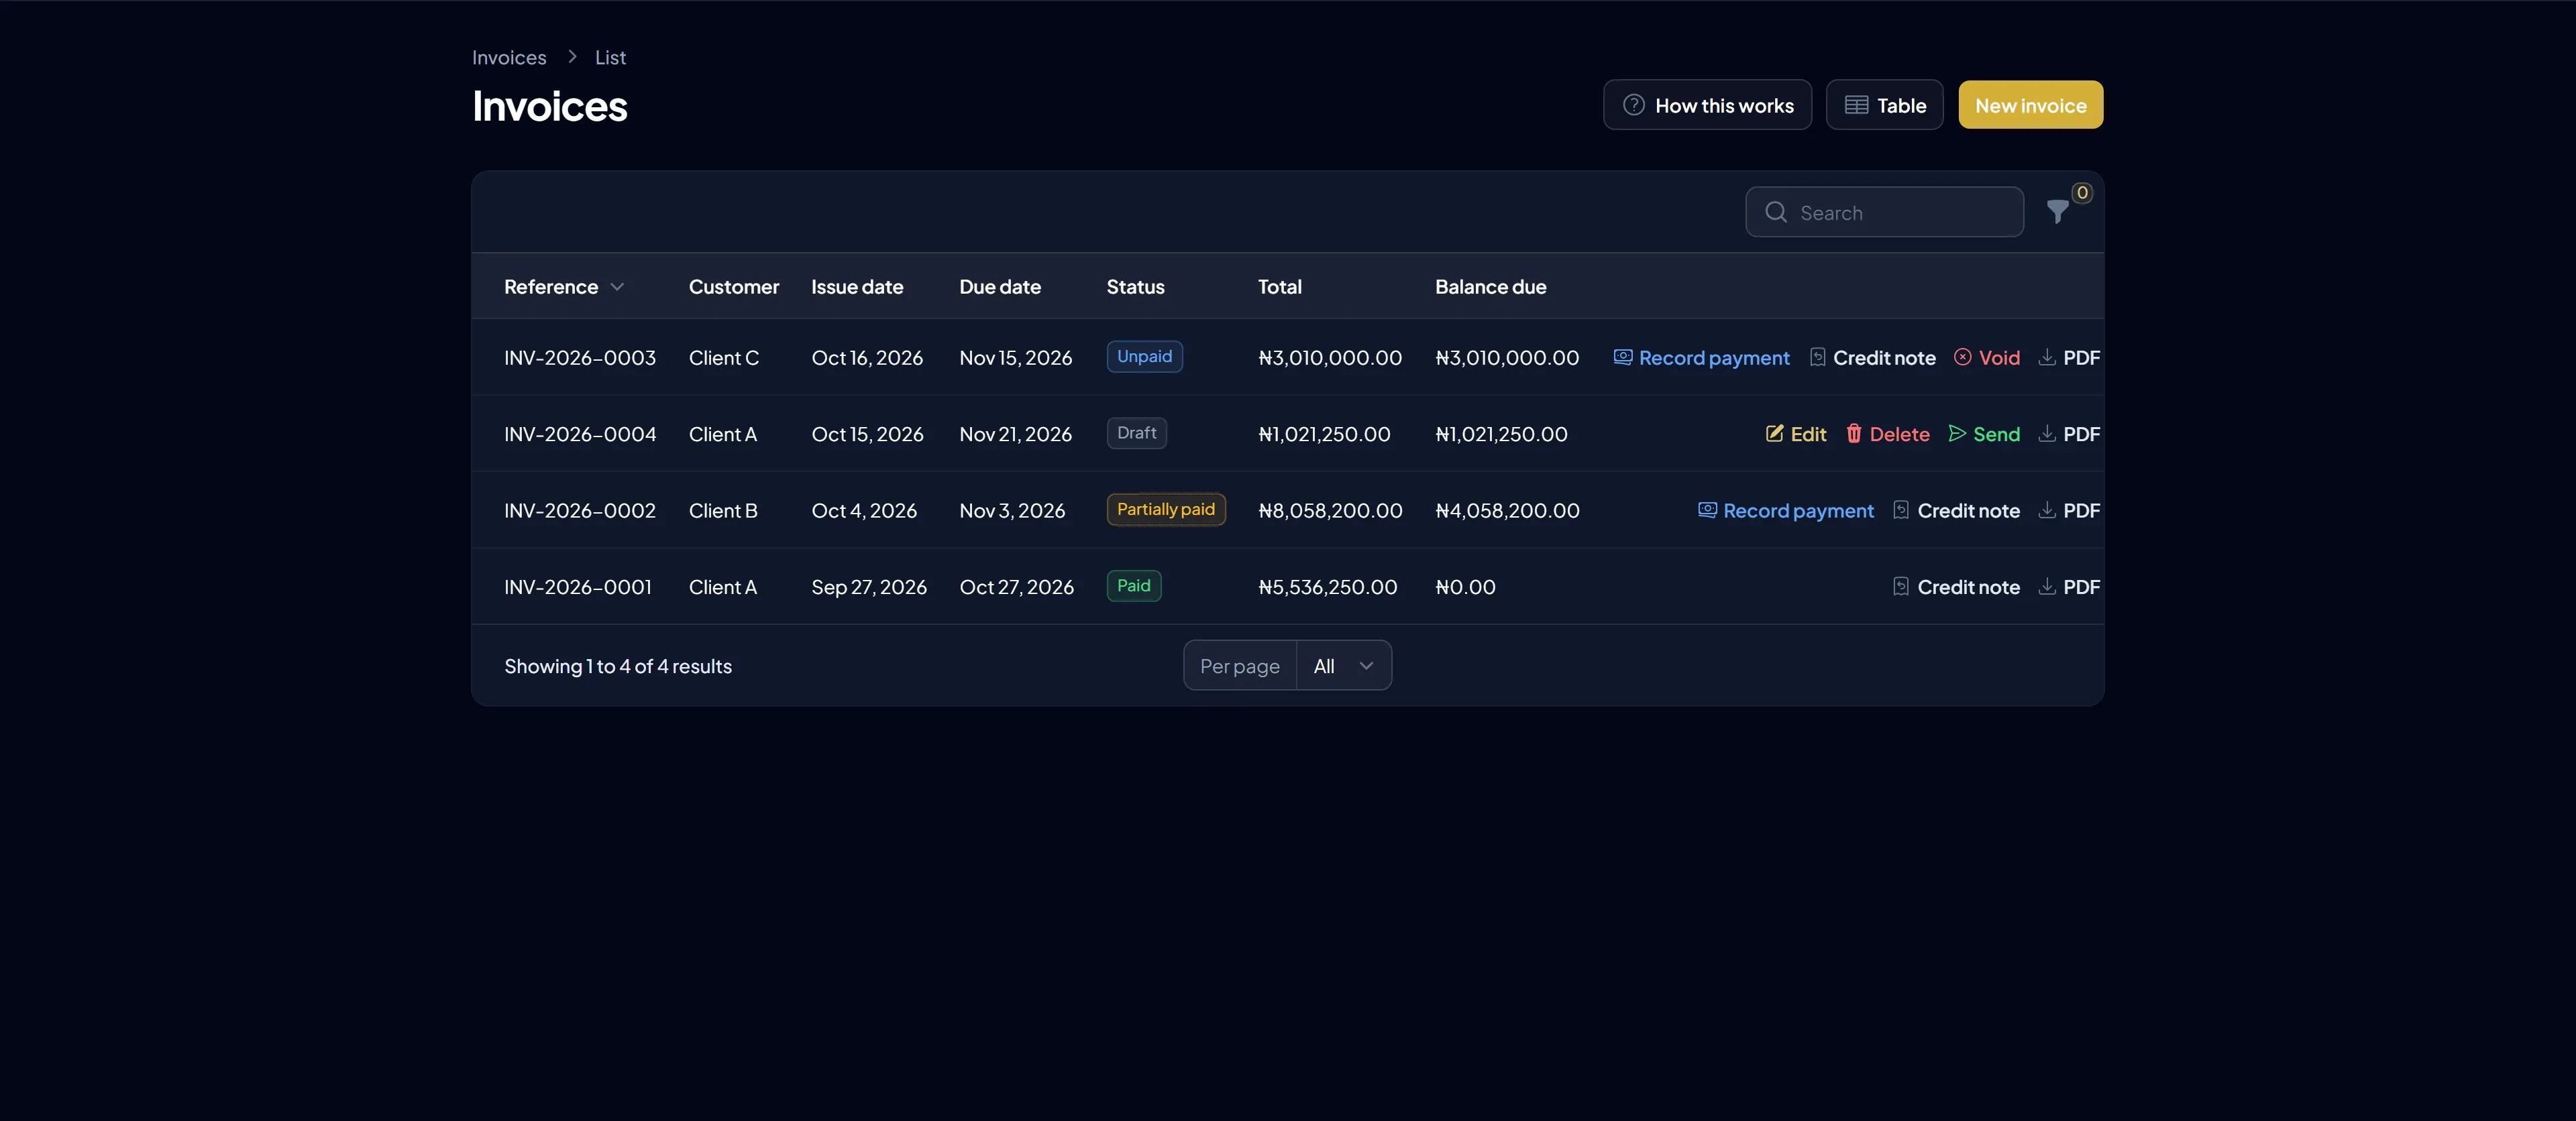Click balance due ₦4,058,200.00

tap(1507, 510)
